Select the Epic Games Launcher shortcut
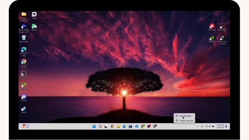This screenshot has width=249, height=140. click(222, 40)
